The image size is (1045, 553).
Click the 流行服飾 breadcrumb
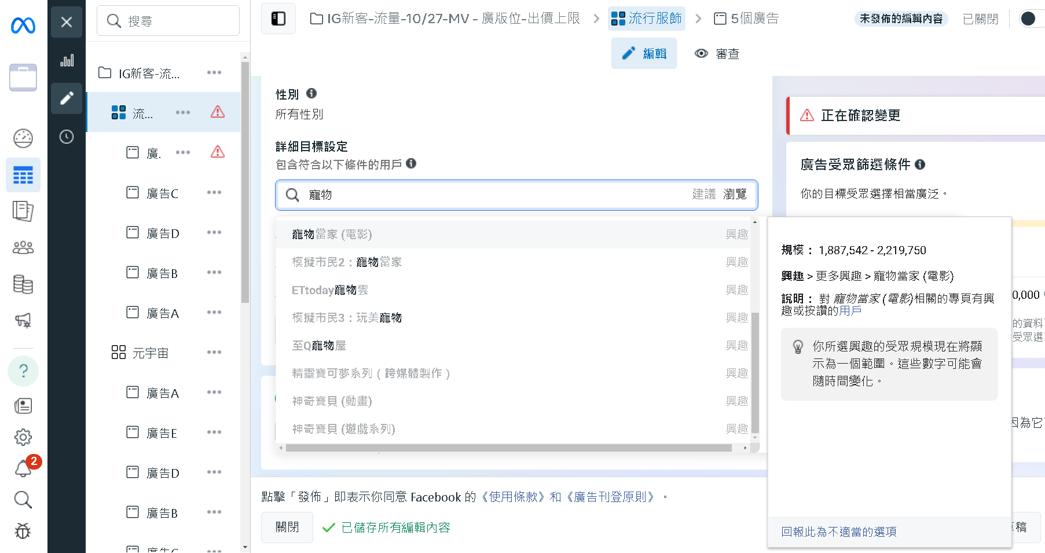(x=647, y=19)
